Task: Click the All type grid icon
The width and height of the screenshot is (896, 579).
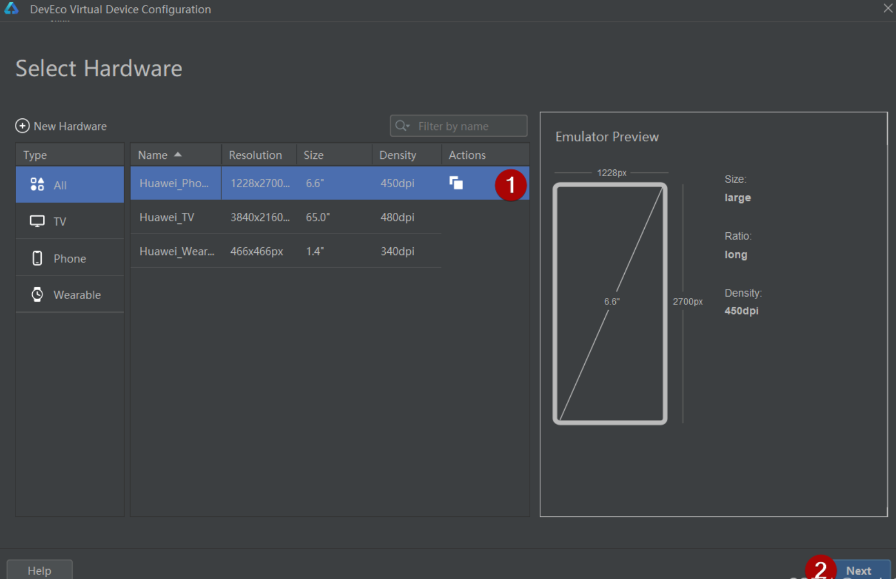Action: [x=37, y=184]
